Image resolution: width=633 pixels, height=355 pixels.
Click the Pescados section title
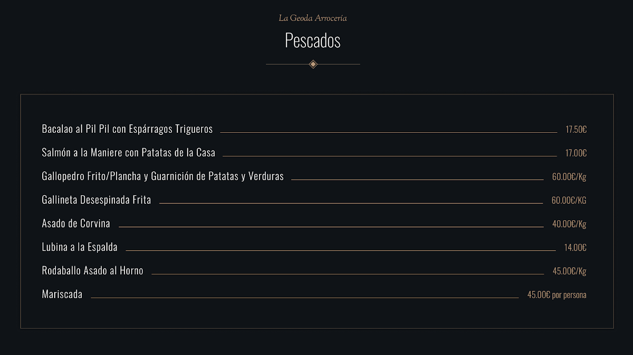(313, 41)
